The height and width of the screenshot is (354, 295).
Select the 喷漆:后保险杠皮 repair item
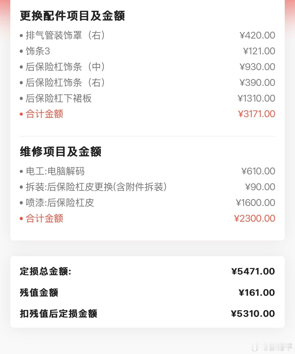(60, 203)
